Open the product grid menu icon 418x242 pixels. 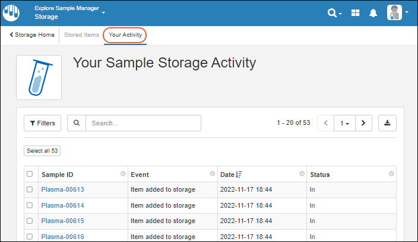pyautogui.click(x=356, y=12)
